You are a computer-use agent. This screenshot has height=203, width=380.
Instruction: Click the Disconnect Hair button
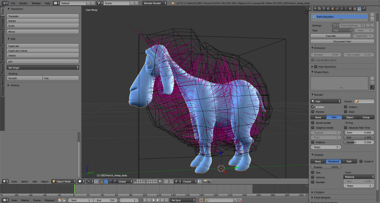coord(342,41)
